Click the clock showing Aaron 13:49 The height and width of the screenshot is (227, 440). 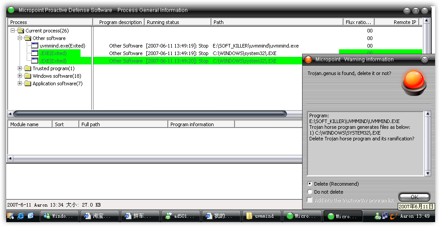(415, 216)
